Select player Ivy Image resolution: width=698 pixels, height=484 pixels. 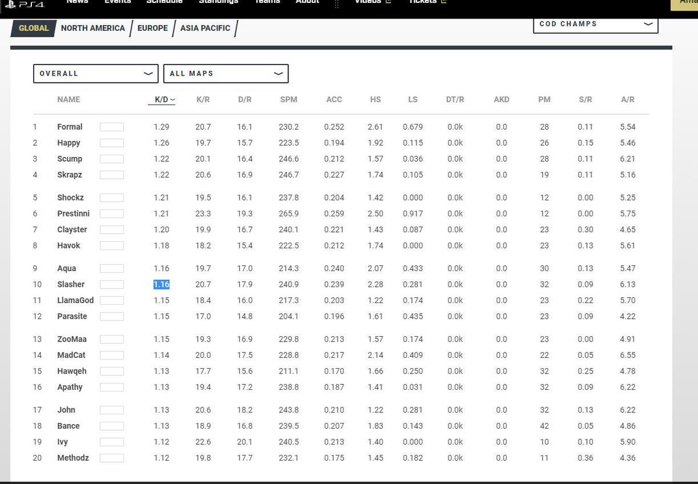point(63,442)
